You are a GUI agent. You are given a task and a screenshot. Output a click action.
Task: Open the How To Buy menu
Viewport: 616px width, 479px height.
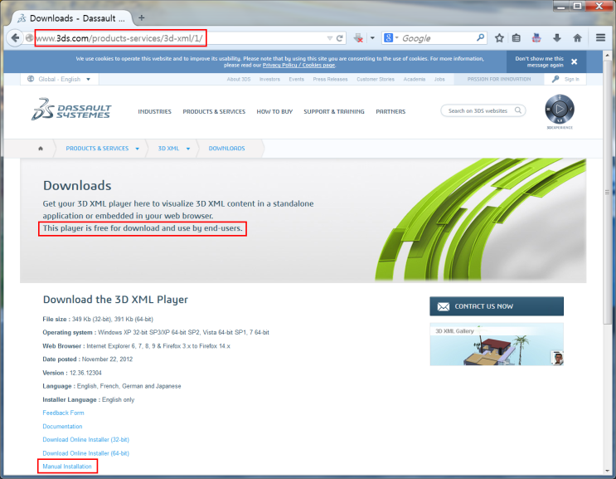[274, 112]
